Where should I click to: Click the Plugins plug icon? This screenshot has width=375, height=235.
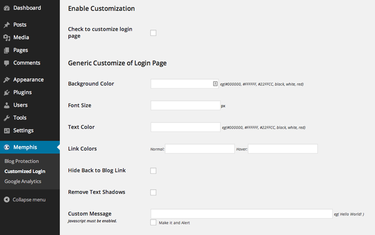(x=6, y=93)
